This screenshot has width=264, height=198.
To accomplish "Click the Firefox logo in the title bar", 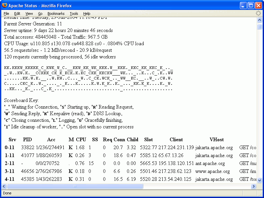I will coord(5,5).
